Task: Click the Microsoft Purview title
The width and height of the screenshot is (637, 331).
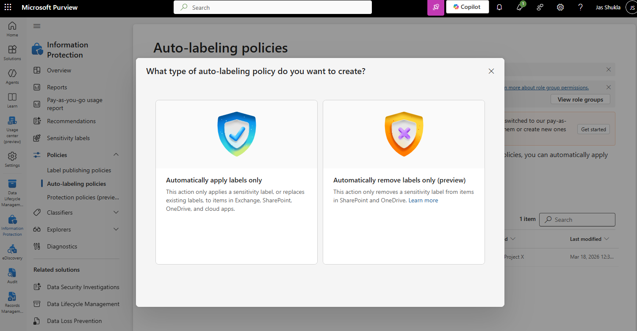Action: point(50,7)
